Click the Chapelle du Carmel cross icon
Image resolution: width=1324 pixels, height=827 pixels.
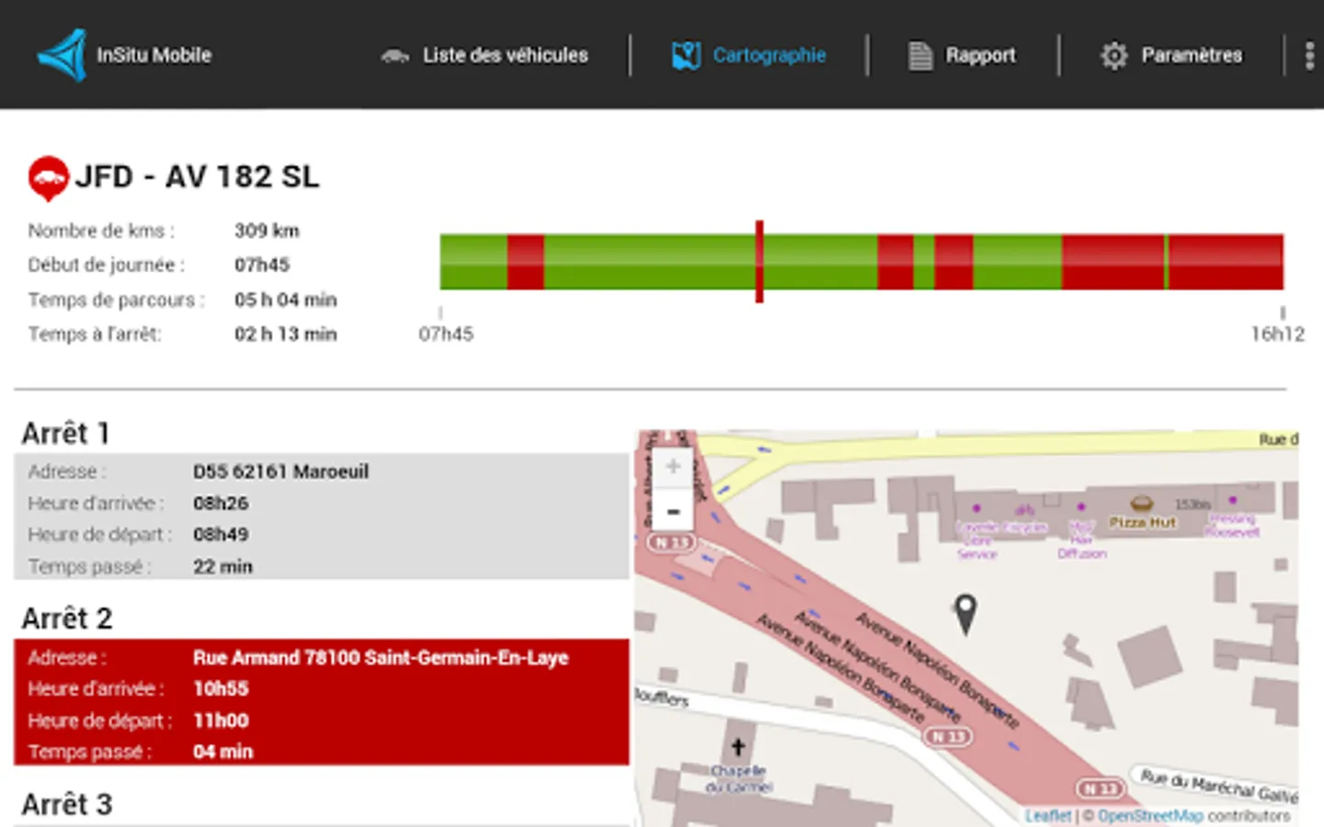click(x=737, y=748)
